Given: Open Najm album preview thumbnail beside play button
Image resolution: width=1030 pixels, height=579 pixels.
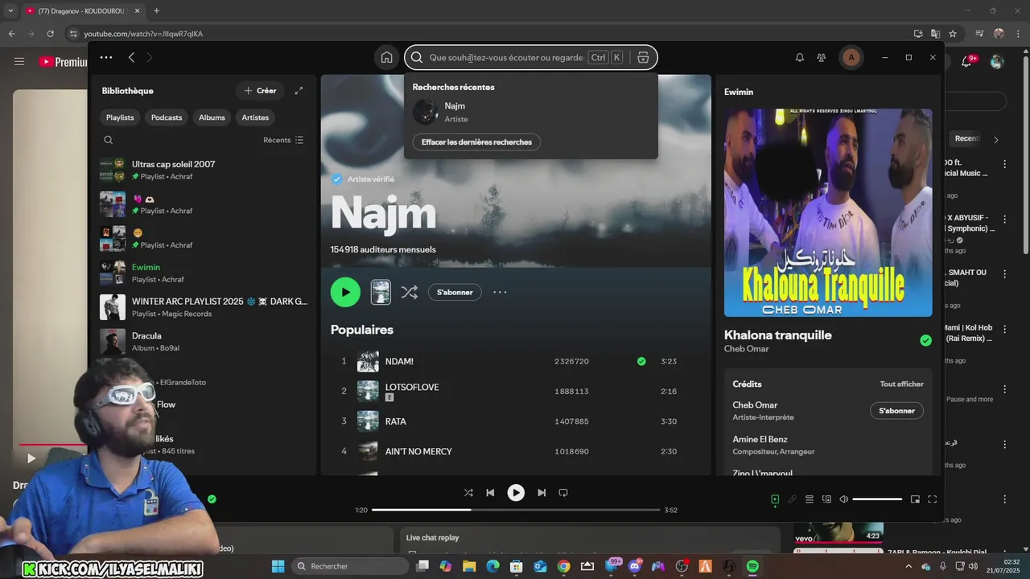Looking at the screenshot, I should [x=381, y=292].
